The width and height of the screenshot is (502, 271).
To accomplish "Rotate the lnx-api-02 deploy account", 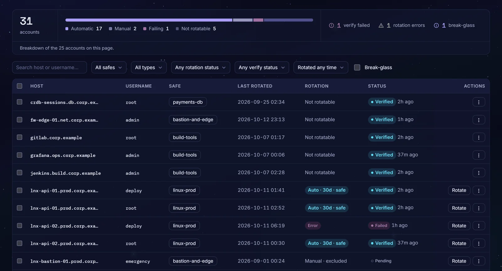I will coord(459,226).
